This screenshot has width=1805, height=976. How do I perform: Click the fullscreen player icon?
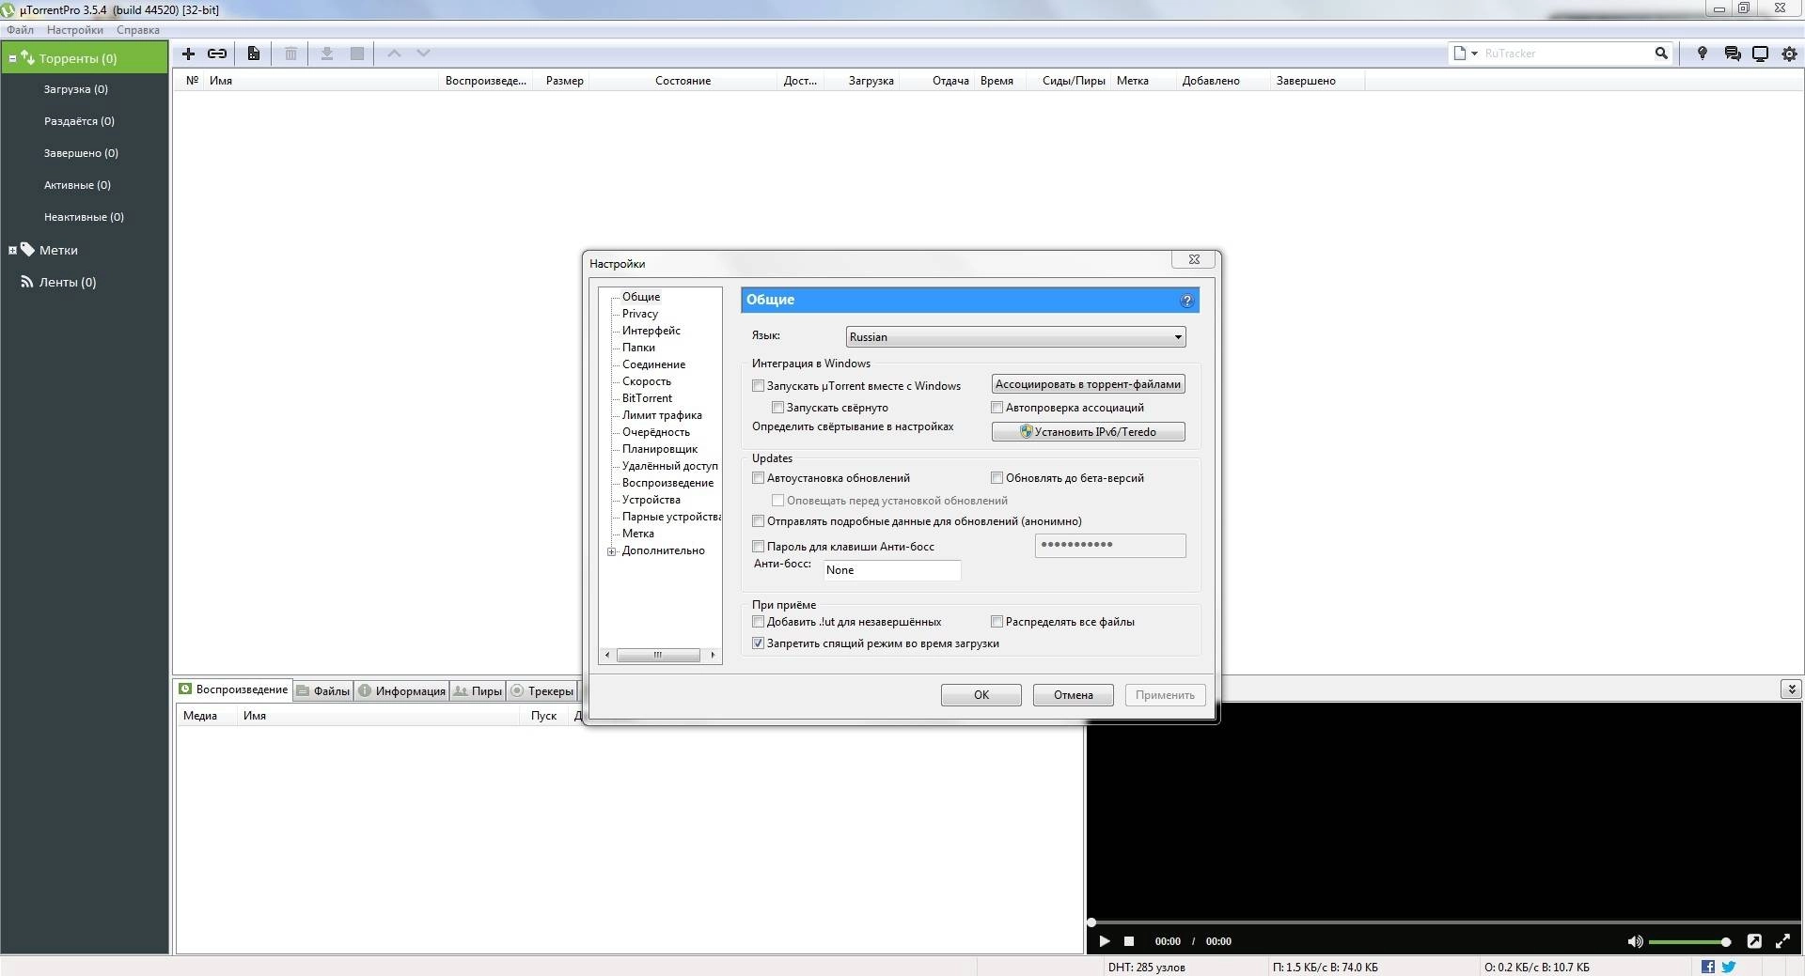click(1782, 941)
